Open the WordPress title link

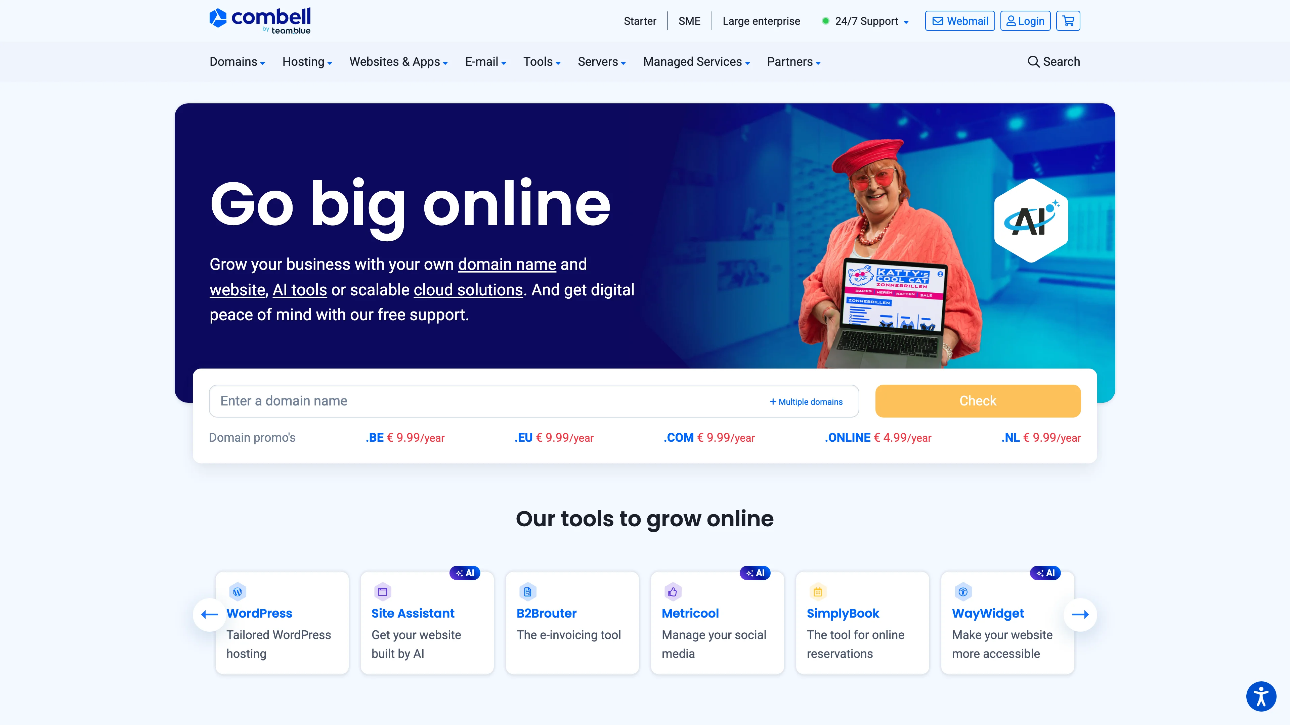(259, 614)
